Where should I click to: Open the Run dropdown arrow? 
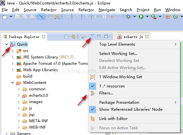pos(147,17)
